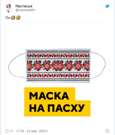Click the mask's left ear loop

[17, 66]
